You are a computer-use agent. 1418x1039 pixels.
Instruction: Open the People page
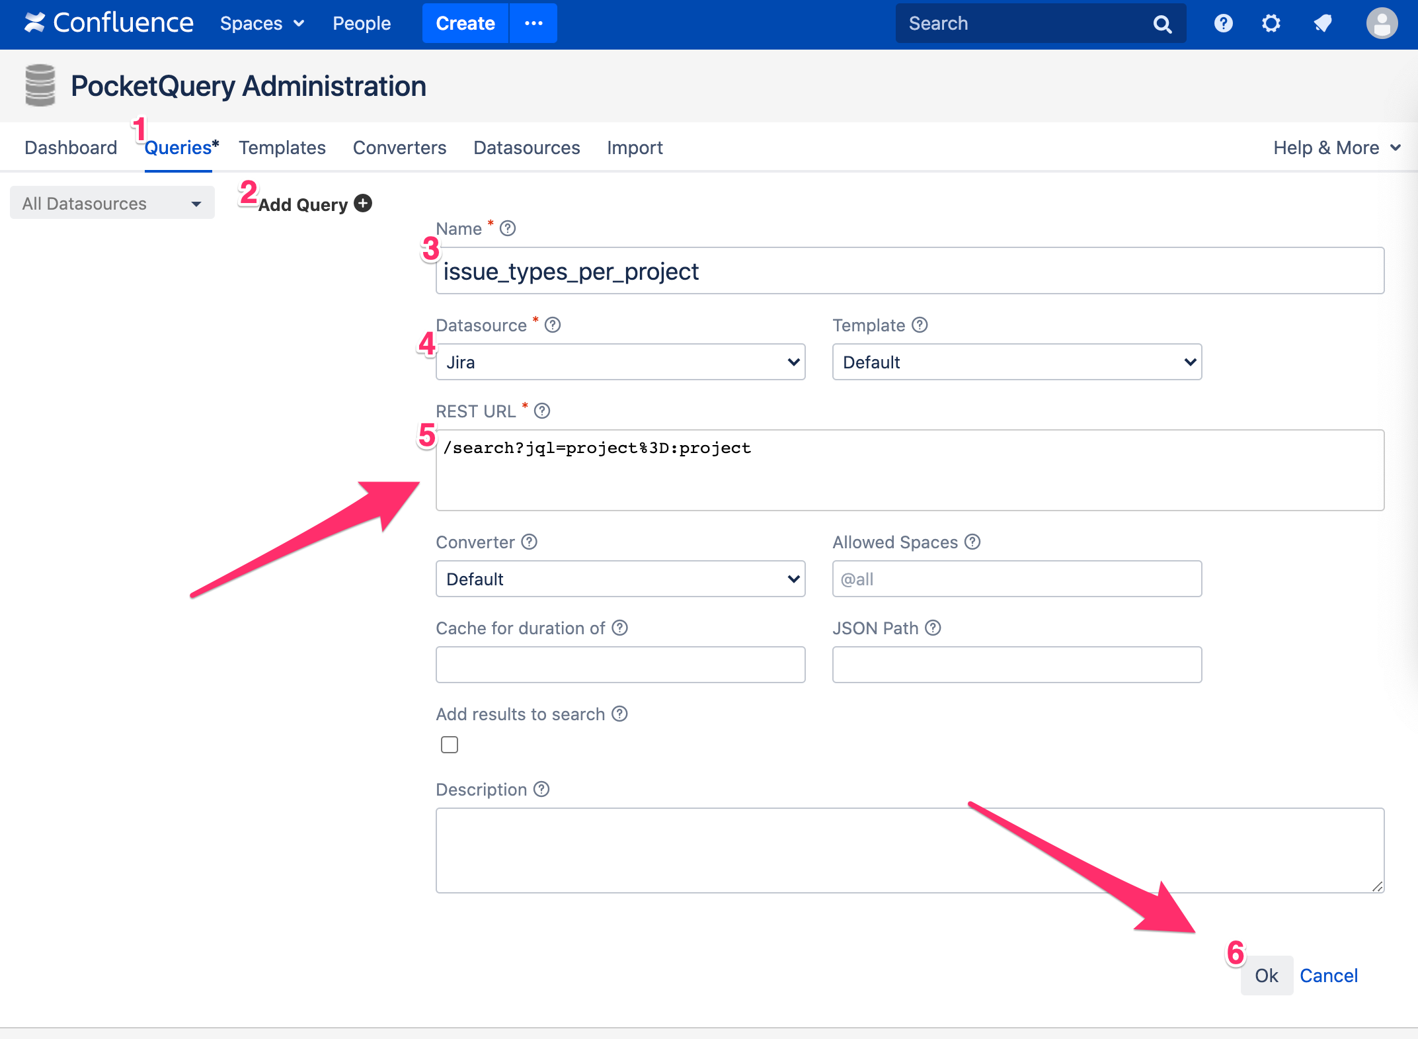pos(362,23)
